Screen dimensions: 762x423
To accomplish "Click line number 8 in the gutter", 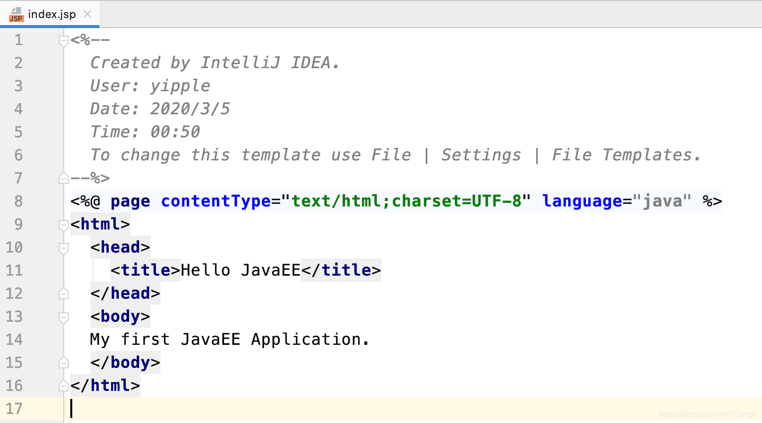I will click(19, 201).
